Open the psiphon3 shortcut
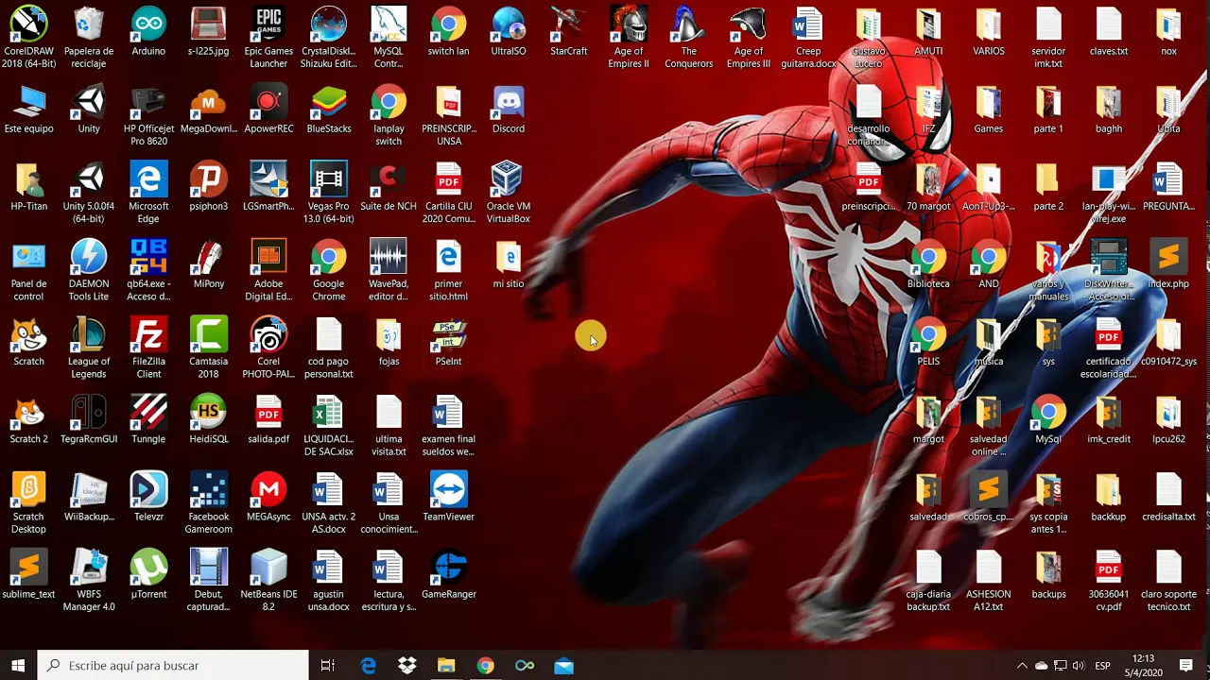The width and height of the screenshot is (1210, 680). pyautogui.click(x=208, y=186)
